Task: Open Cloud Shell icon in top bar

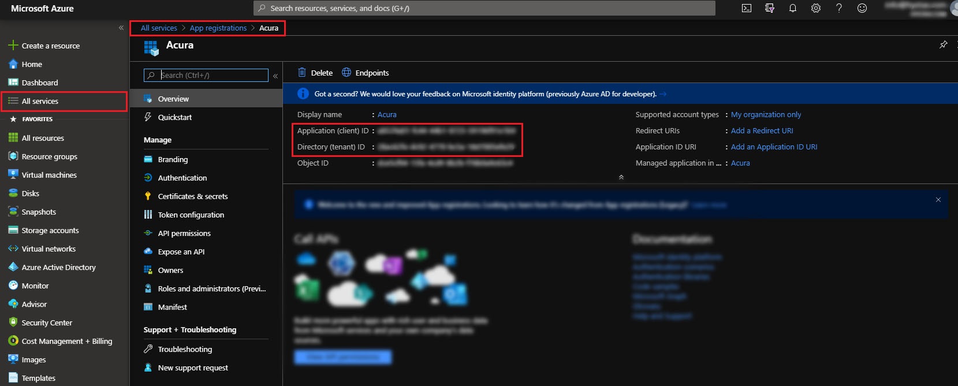Action: [x=747, y=8]
